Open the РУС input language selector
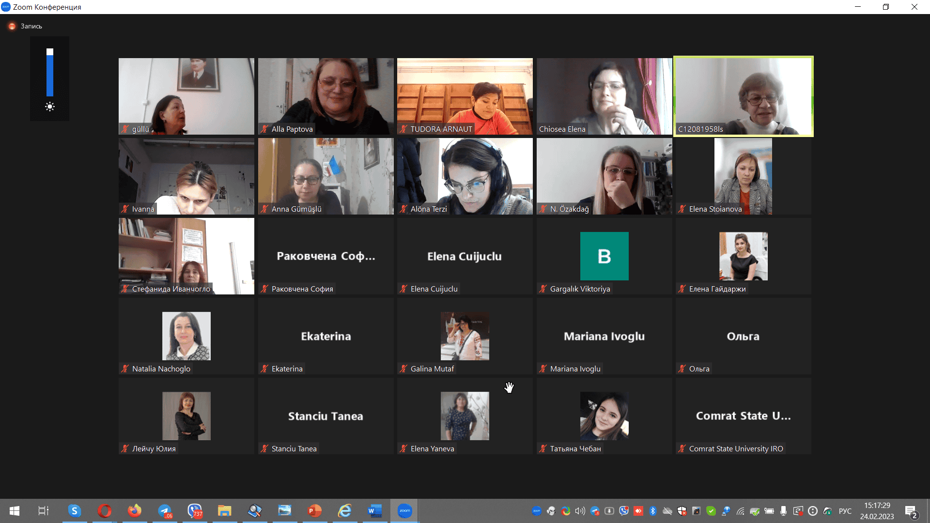930x523 pixels. coord(845,511)
